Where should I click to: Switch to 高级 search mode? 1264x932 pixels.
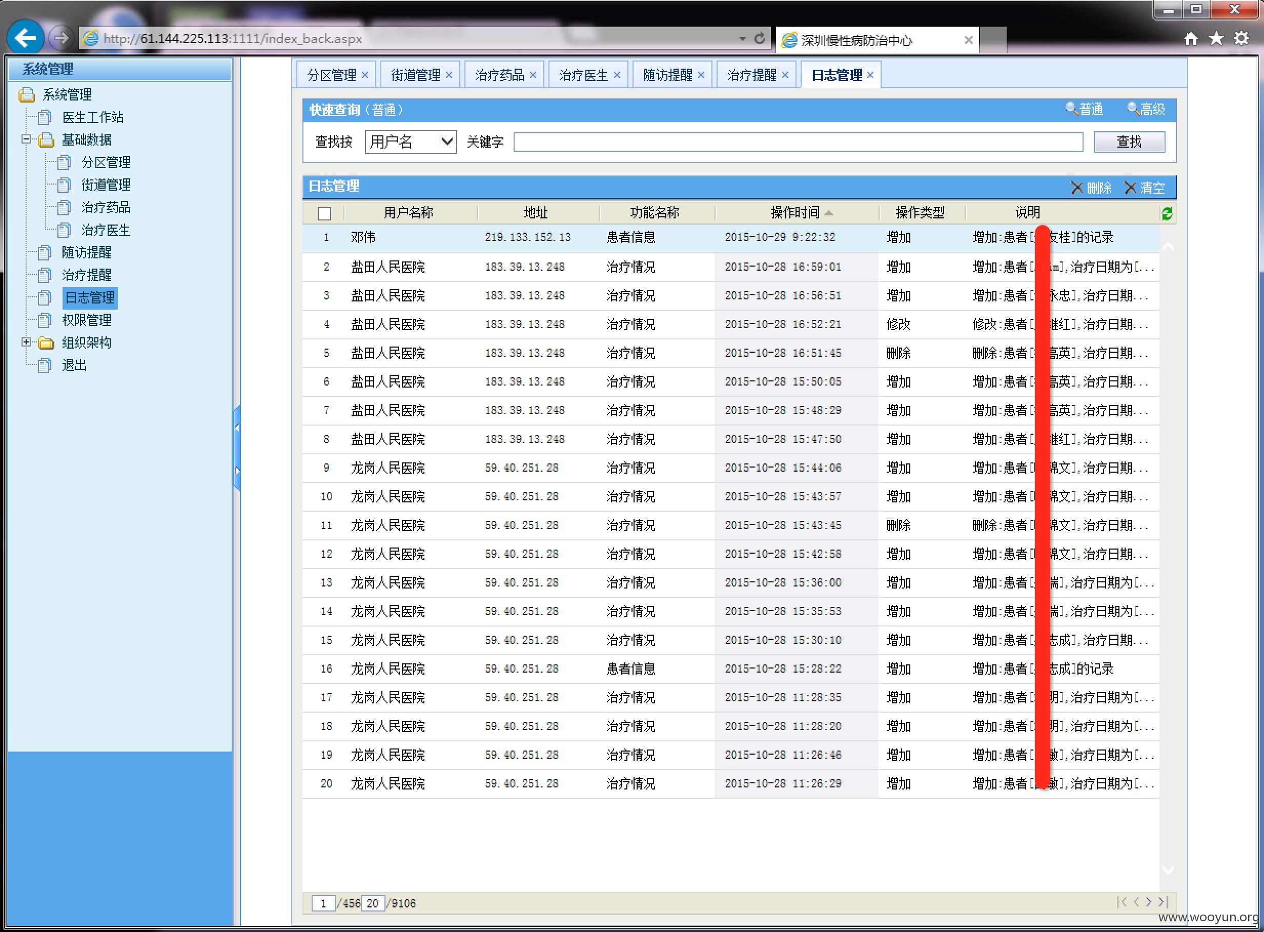pos(1146,109)
